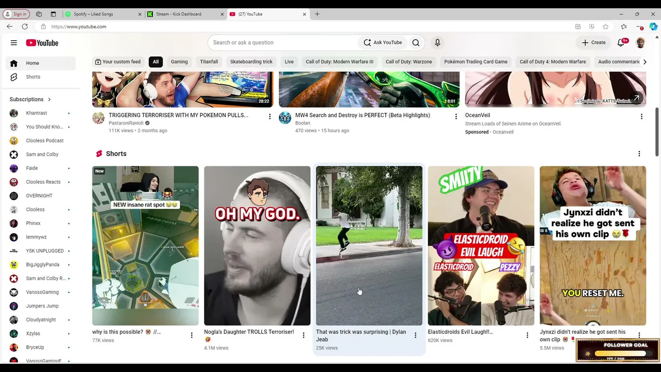The height and width of the screenshot is (372, 661).
Task: Click the Create button
Action: click(x=593, y=43)
